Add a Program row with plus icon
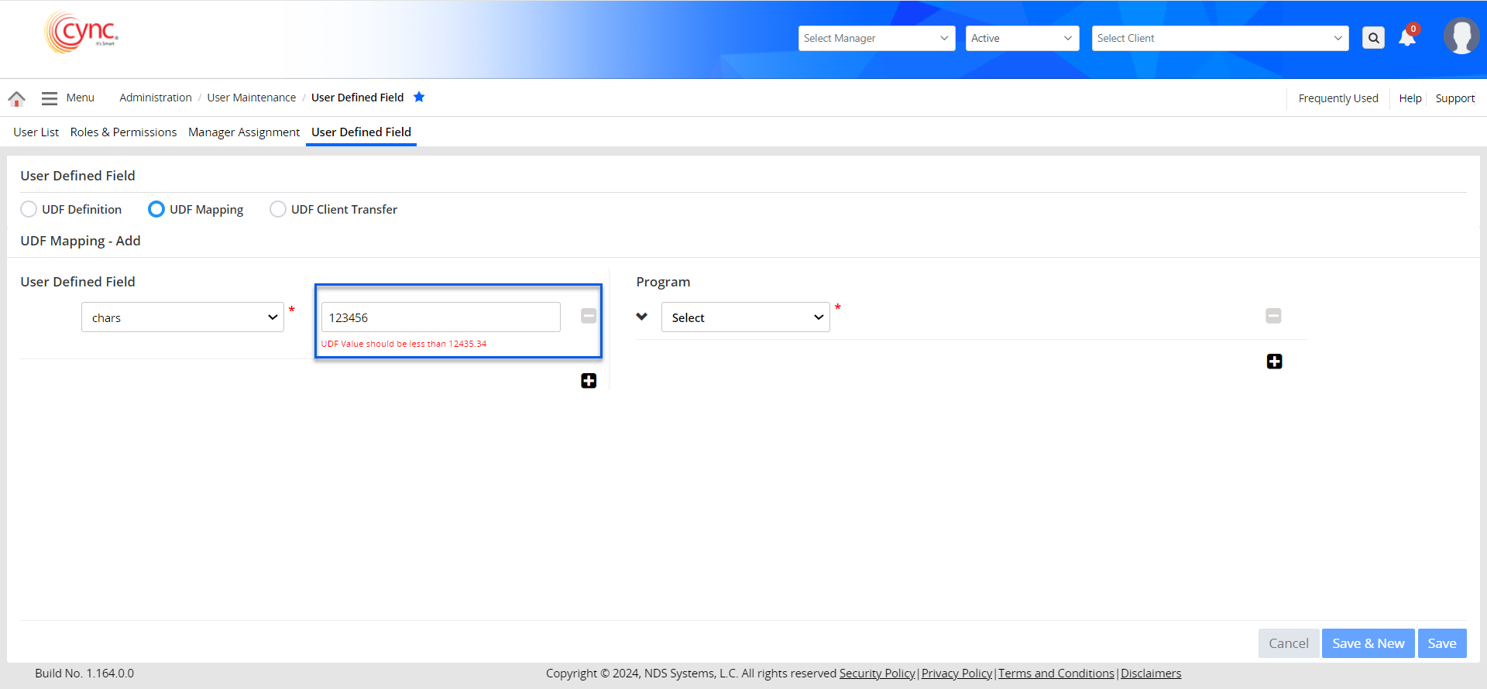 pos(1274,362)
